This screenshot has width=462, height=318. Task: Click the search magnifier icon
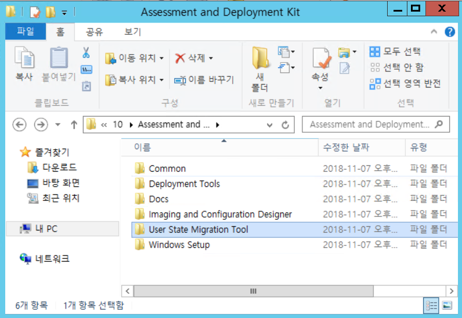point(439,124)
